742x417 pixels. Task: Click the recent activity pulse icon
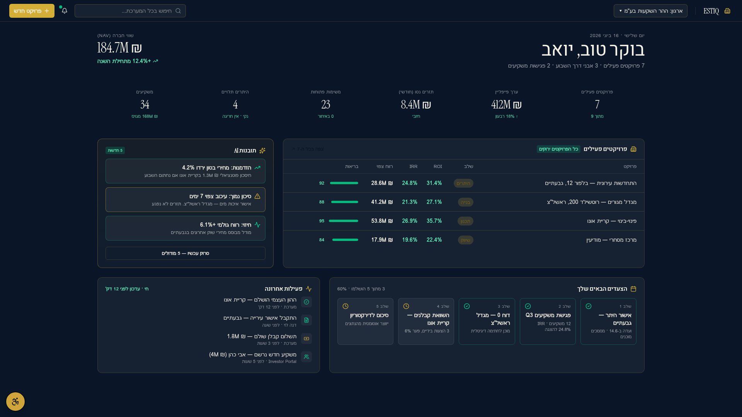point(309,289)
